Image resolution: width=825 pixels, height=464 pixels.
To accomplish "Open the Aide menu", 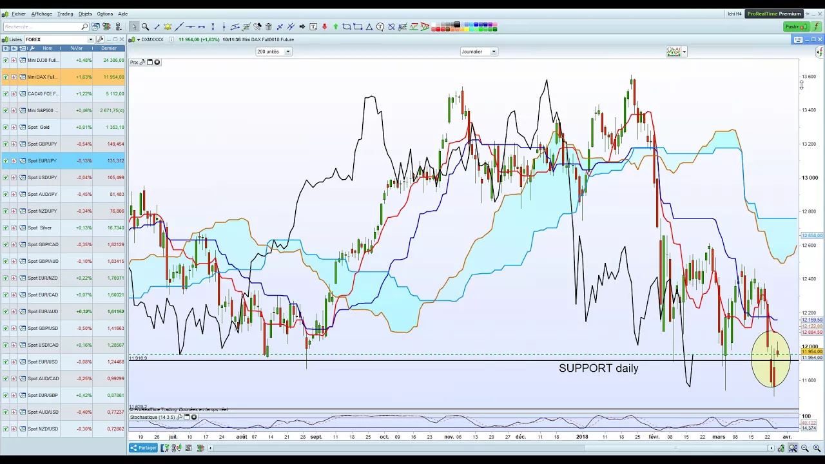I will click(x=123, y=14).
